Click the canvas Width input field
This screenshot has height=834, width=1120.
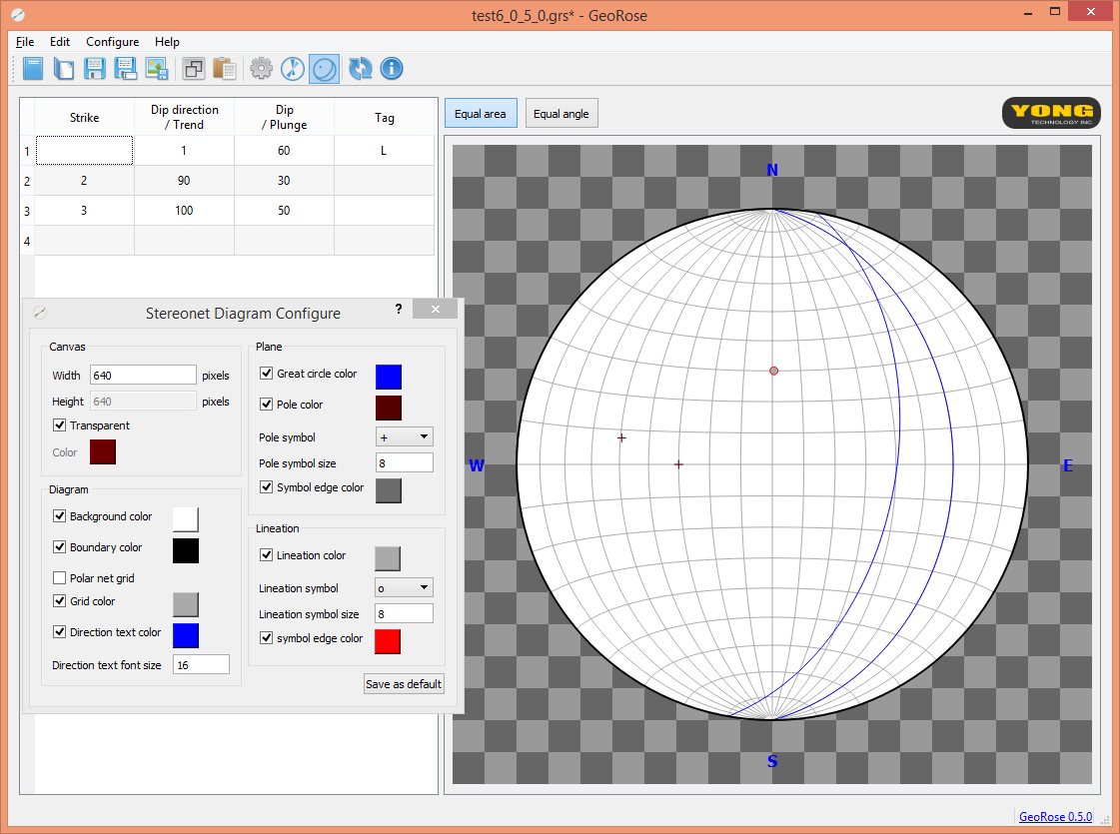tap(143, 375)
